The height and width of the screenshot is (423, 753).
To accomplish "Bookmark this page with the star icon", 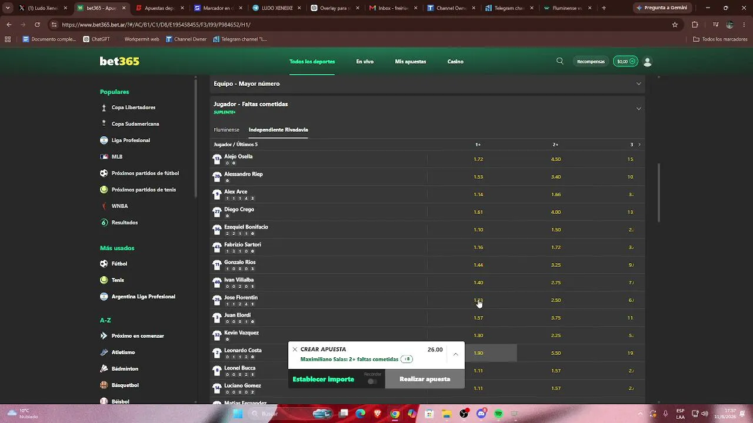I will (x=675, y=25).
